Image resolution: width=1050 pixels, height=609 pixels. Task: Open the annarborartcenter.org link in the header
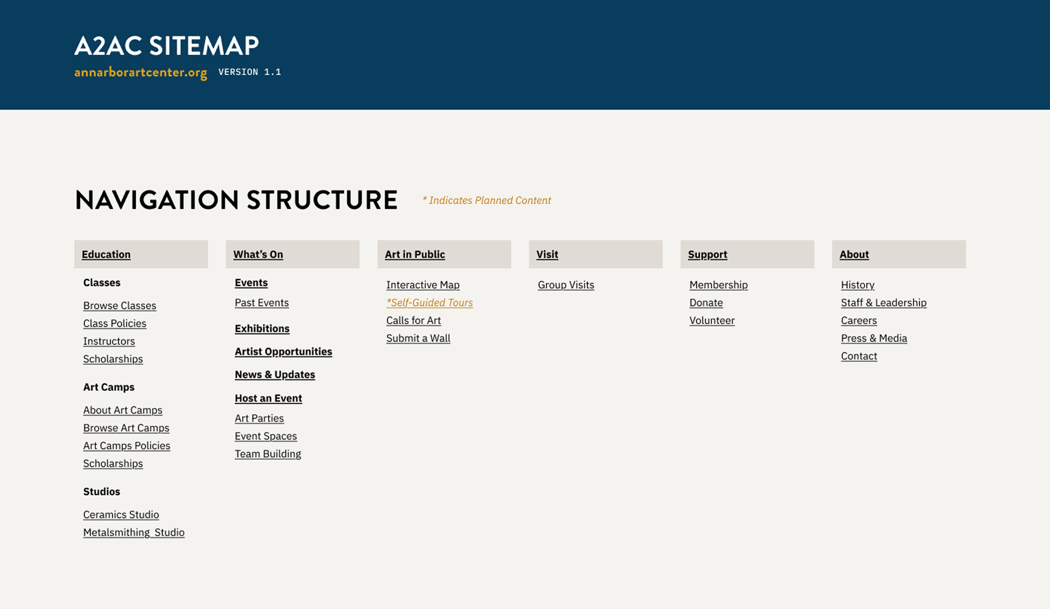click(x=140, y=73)
